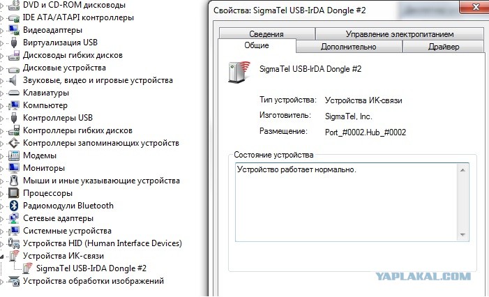Expand the Контроллеры USB node
Image resolution: width=489 pixels, height=297 pixels.
coord(2,119)
